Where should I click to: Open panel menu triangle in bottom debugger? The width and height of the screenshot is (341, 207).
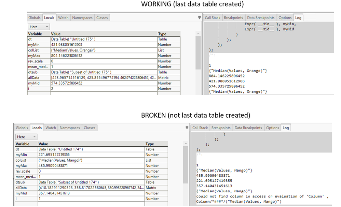pyautogui.click(x=187, y=128)
